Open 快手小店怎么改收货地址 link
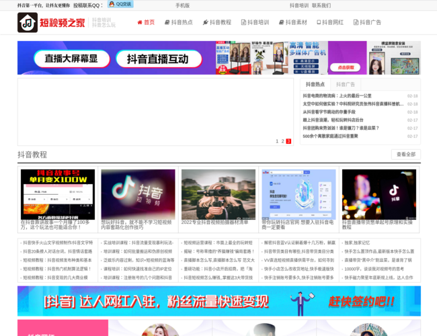Screen dimensions: 437x336 tap(299, 269)
